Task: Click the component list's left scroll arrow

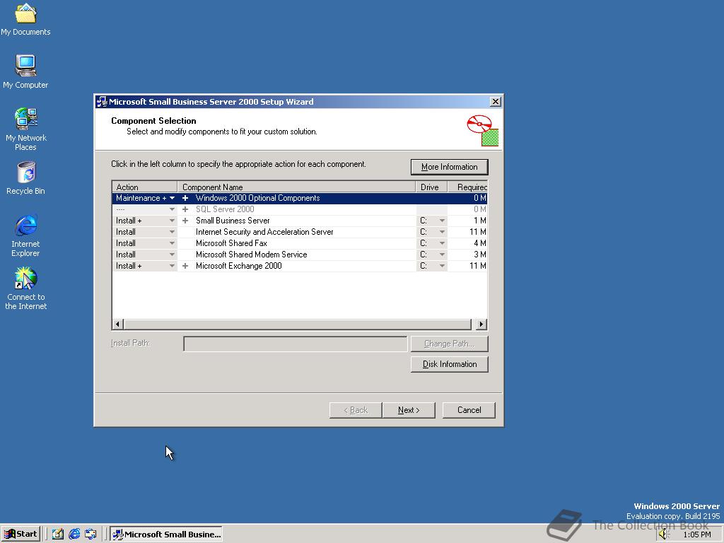Action: (117, 324)
